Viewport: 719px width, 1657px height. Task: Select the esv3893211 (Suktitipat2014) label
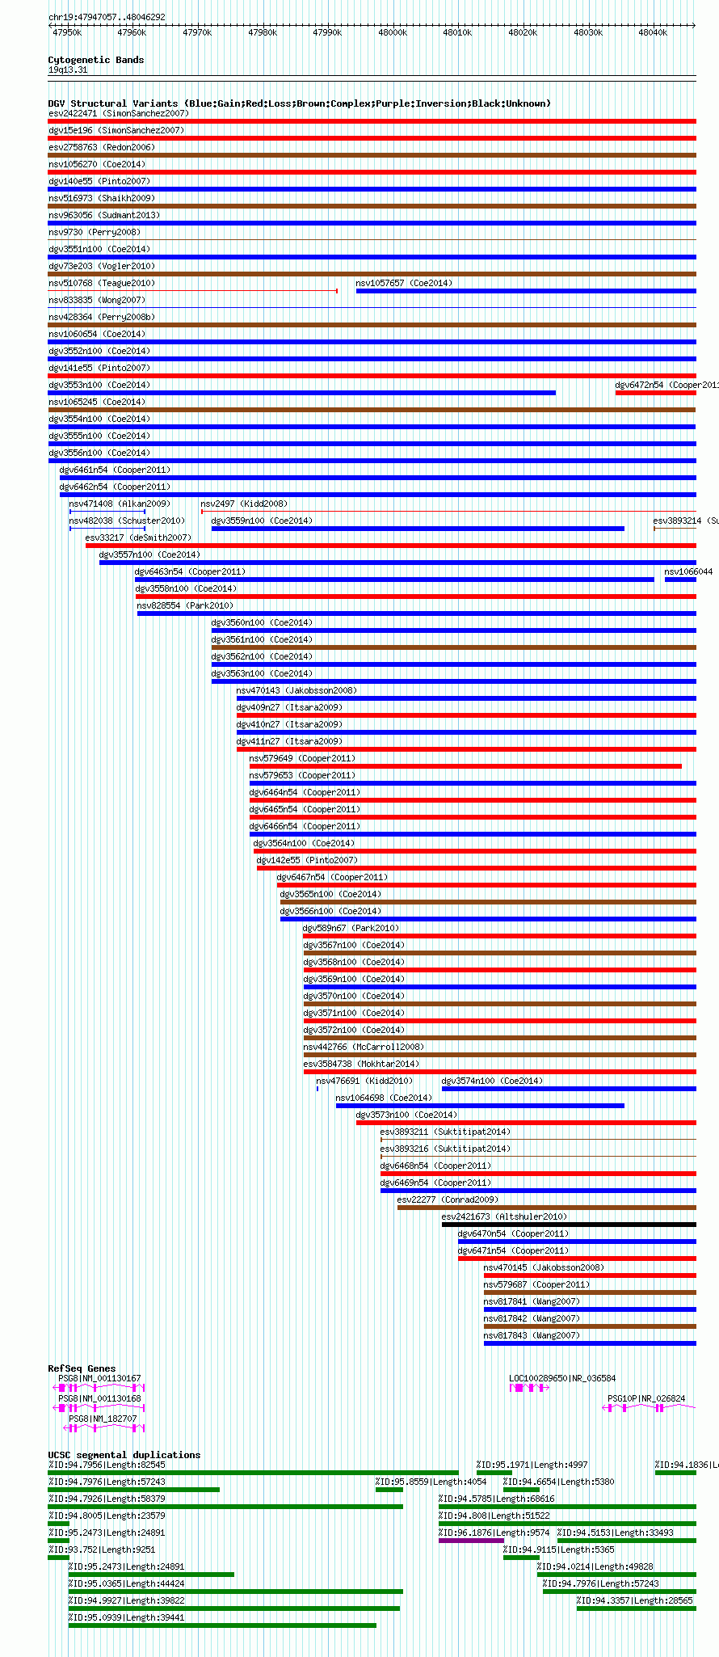point(445,1132)
